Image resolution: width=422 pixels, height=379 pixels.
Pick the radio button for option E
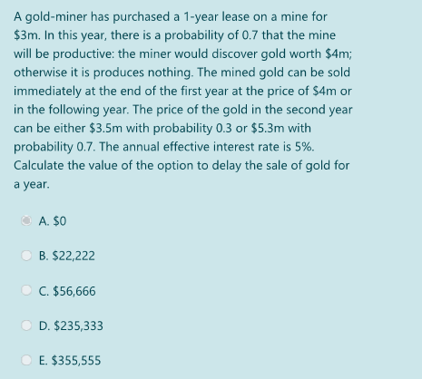26,360
